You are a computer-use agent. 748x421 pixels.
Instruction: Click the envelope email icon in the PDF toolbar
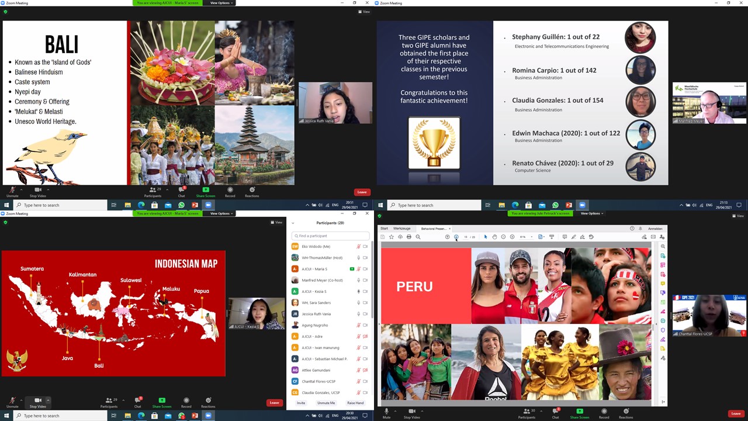click(653, 237)
